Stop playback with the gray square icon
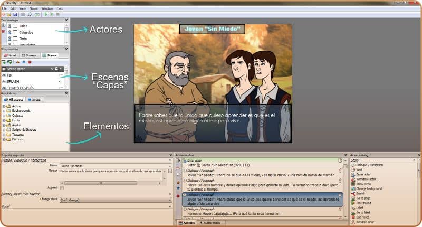 click(58, 14)
